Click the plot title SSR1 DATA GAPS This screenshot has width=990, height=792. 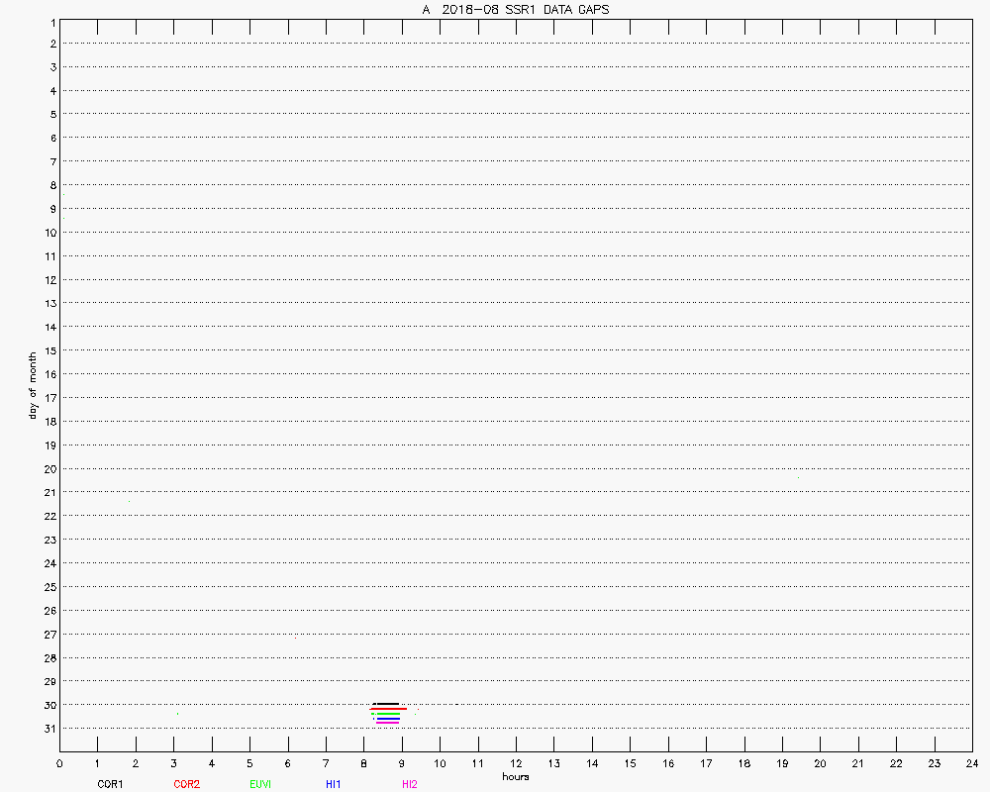point(515,9)
